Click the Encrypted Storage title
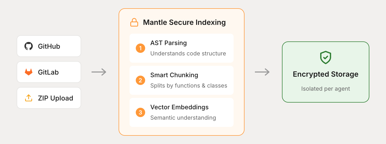The image size is (386, 144). (325, 74)
